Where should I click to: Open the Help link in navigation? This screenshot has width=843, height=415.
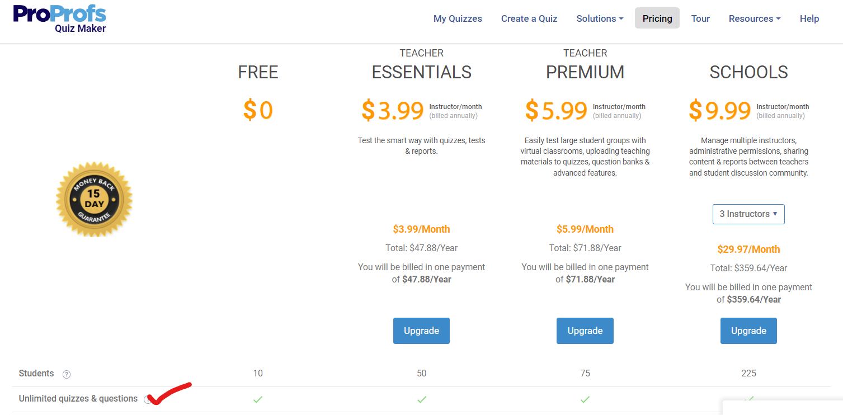point(809,18)
